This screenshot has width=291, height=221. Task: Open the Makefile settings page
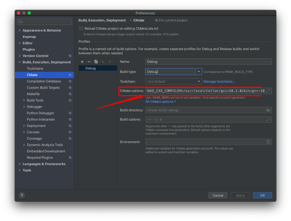pos(33,94)
